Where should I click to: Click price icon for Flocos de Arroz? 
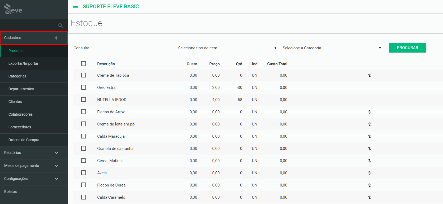click(370, 112)
